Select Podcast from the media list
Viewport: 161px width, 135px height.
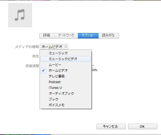tap(55, 82)
